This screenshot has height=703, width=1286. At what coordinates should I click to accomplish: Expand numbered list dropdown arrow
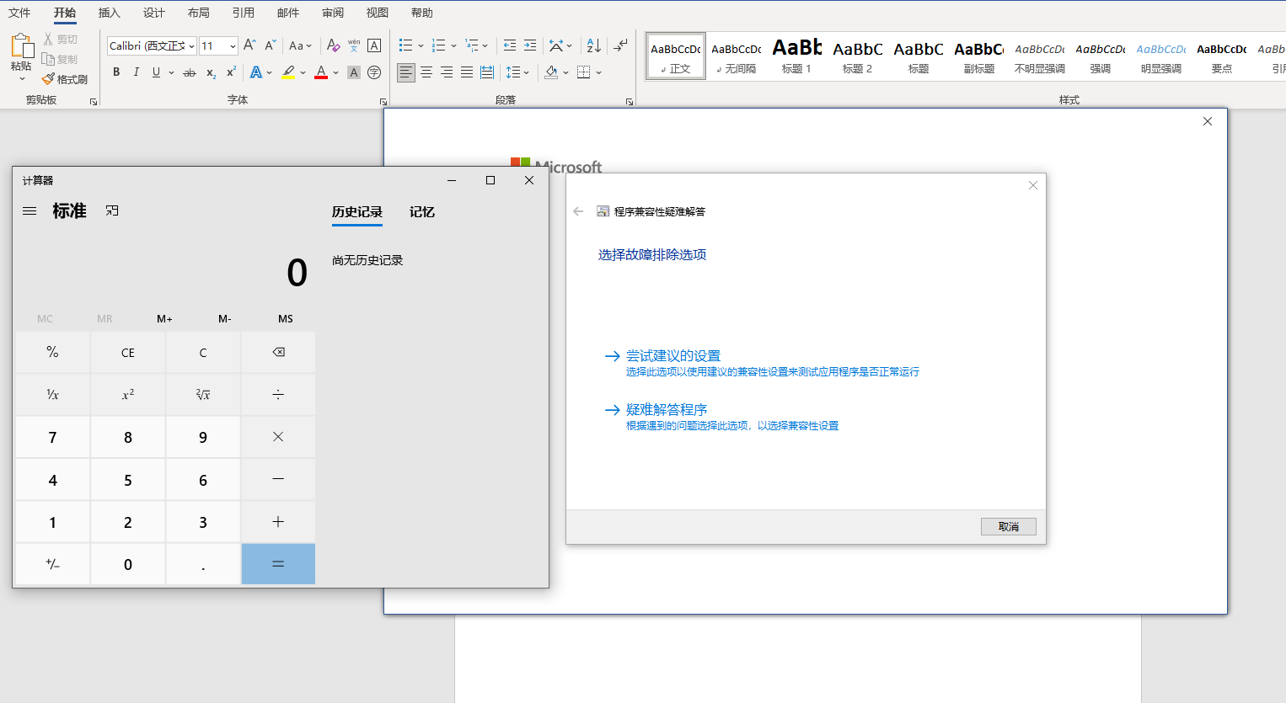[453, 45]
